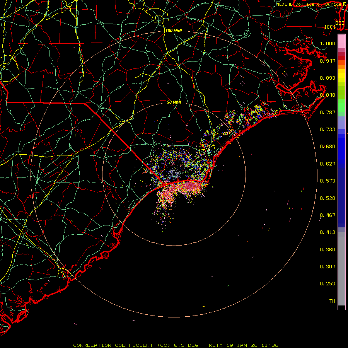
Task: Click the 50 NMI range ring label
Action: click(174, 102)
